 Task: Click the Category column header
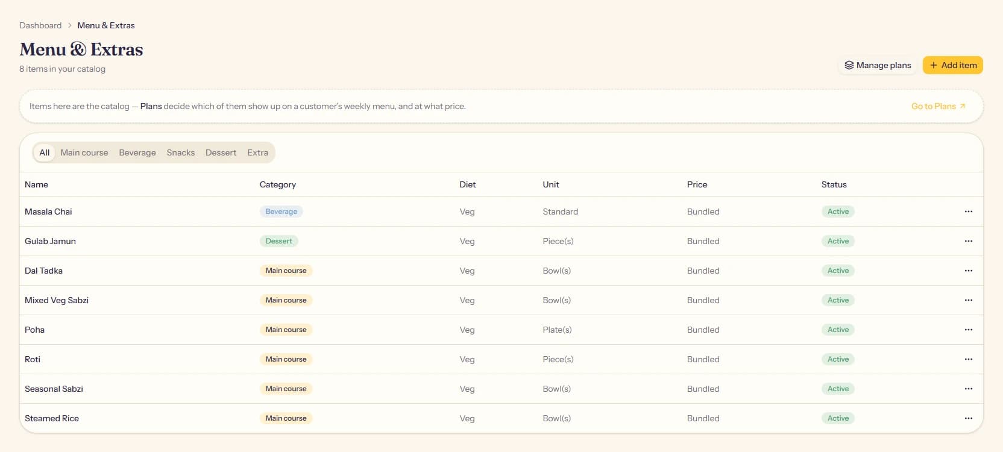278,184
